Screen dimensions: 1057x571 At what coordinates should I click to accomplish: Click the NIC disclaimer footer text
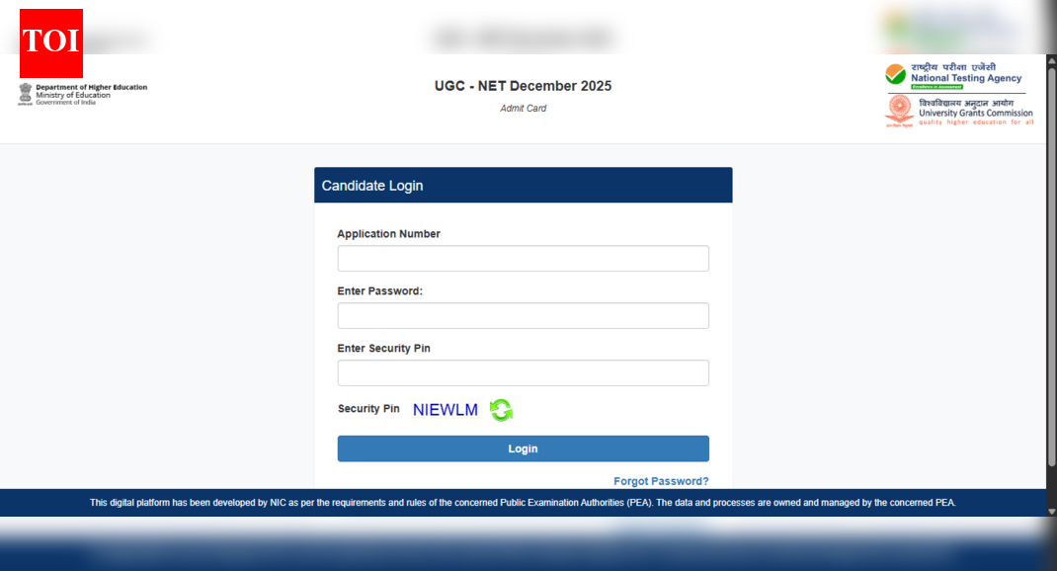pos(523,502)
